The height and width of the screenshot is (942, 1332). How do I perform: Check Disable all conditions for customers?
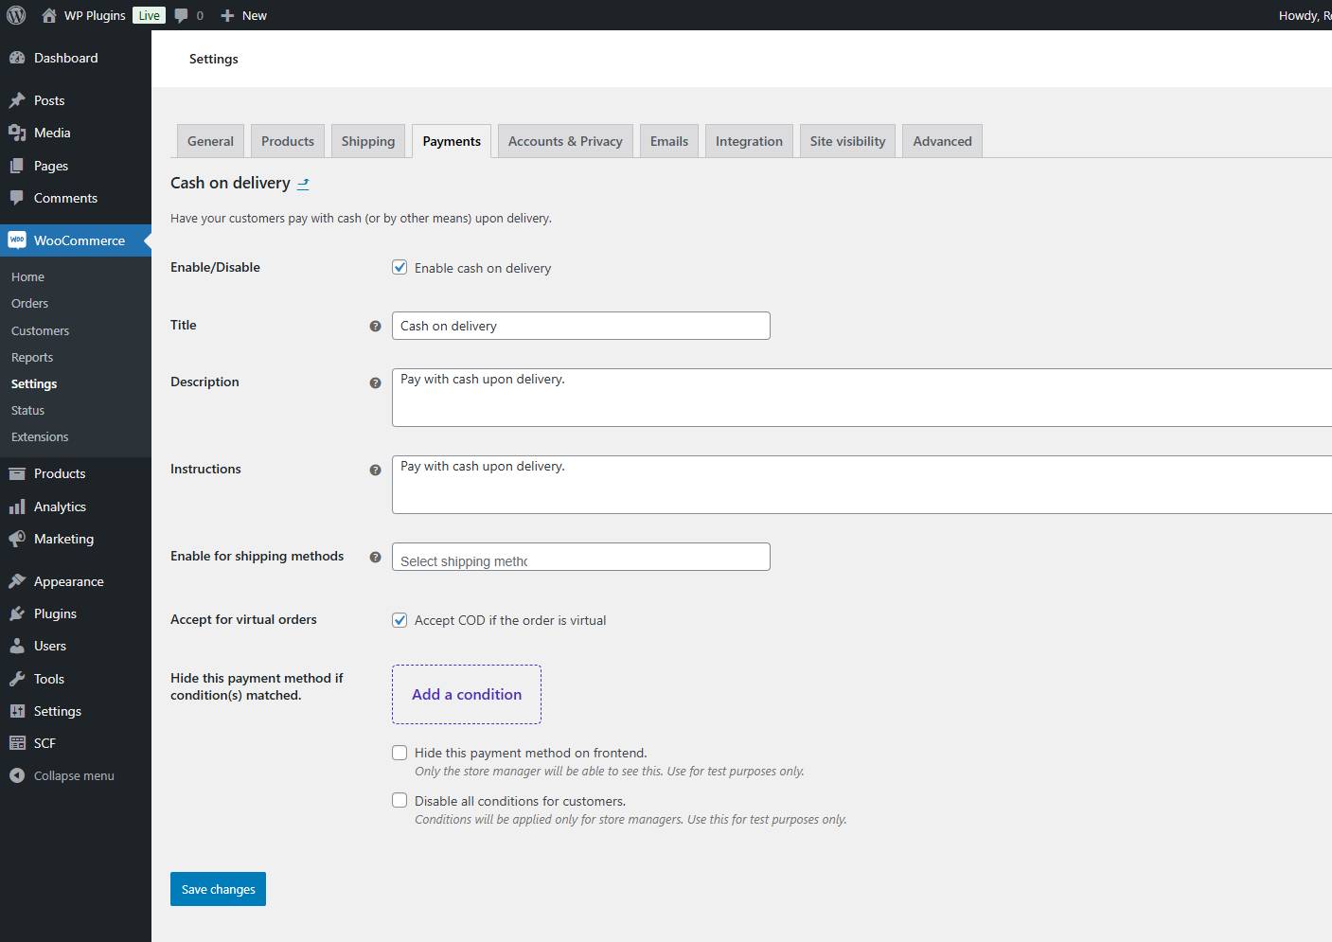pos(400,801)
